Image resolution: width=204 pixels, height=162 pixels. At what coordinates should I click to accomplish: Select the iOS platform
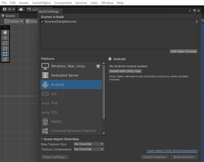click(71, 94)
